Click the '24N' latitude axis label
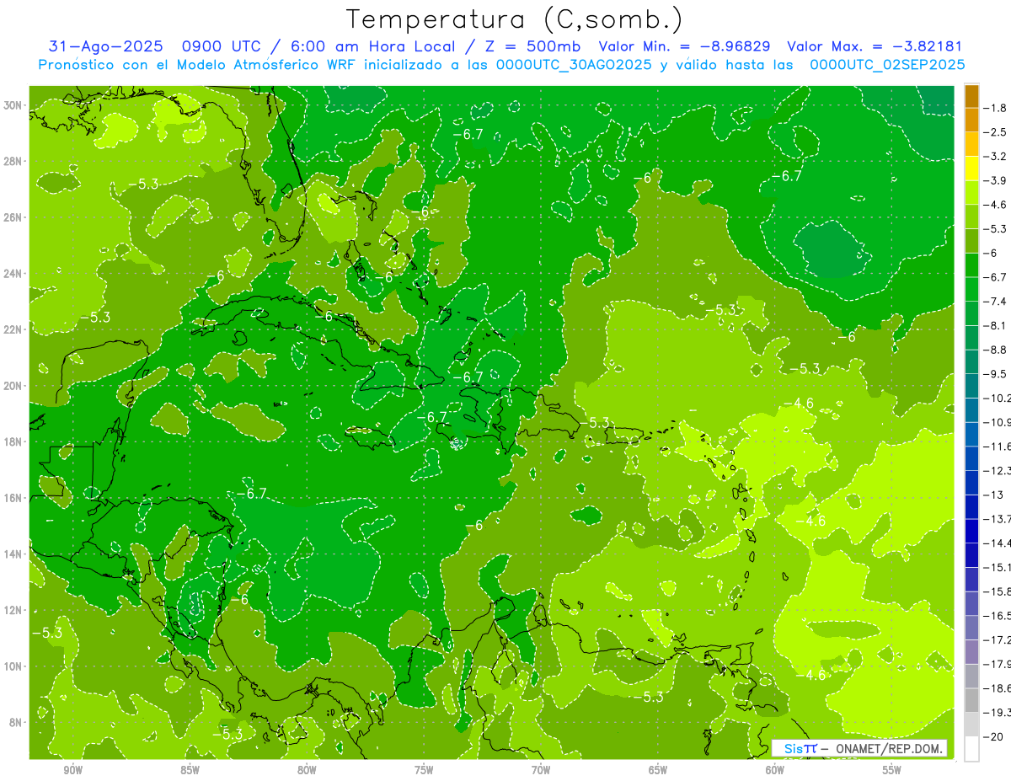 point(14,274)
